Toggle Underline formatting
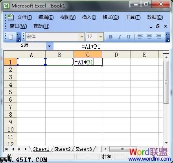Image resolution: width=173 pixels, height=163 pixels. click(x=129, y=37)
